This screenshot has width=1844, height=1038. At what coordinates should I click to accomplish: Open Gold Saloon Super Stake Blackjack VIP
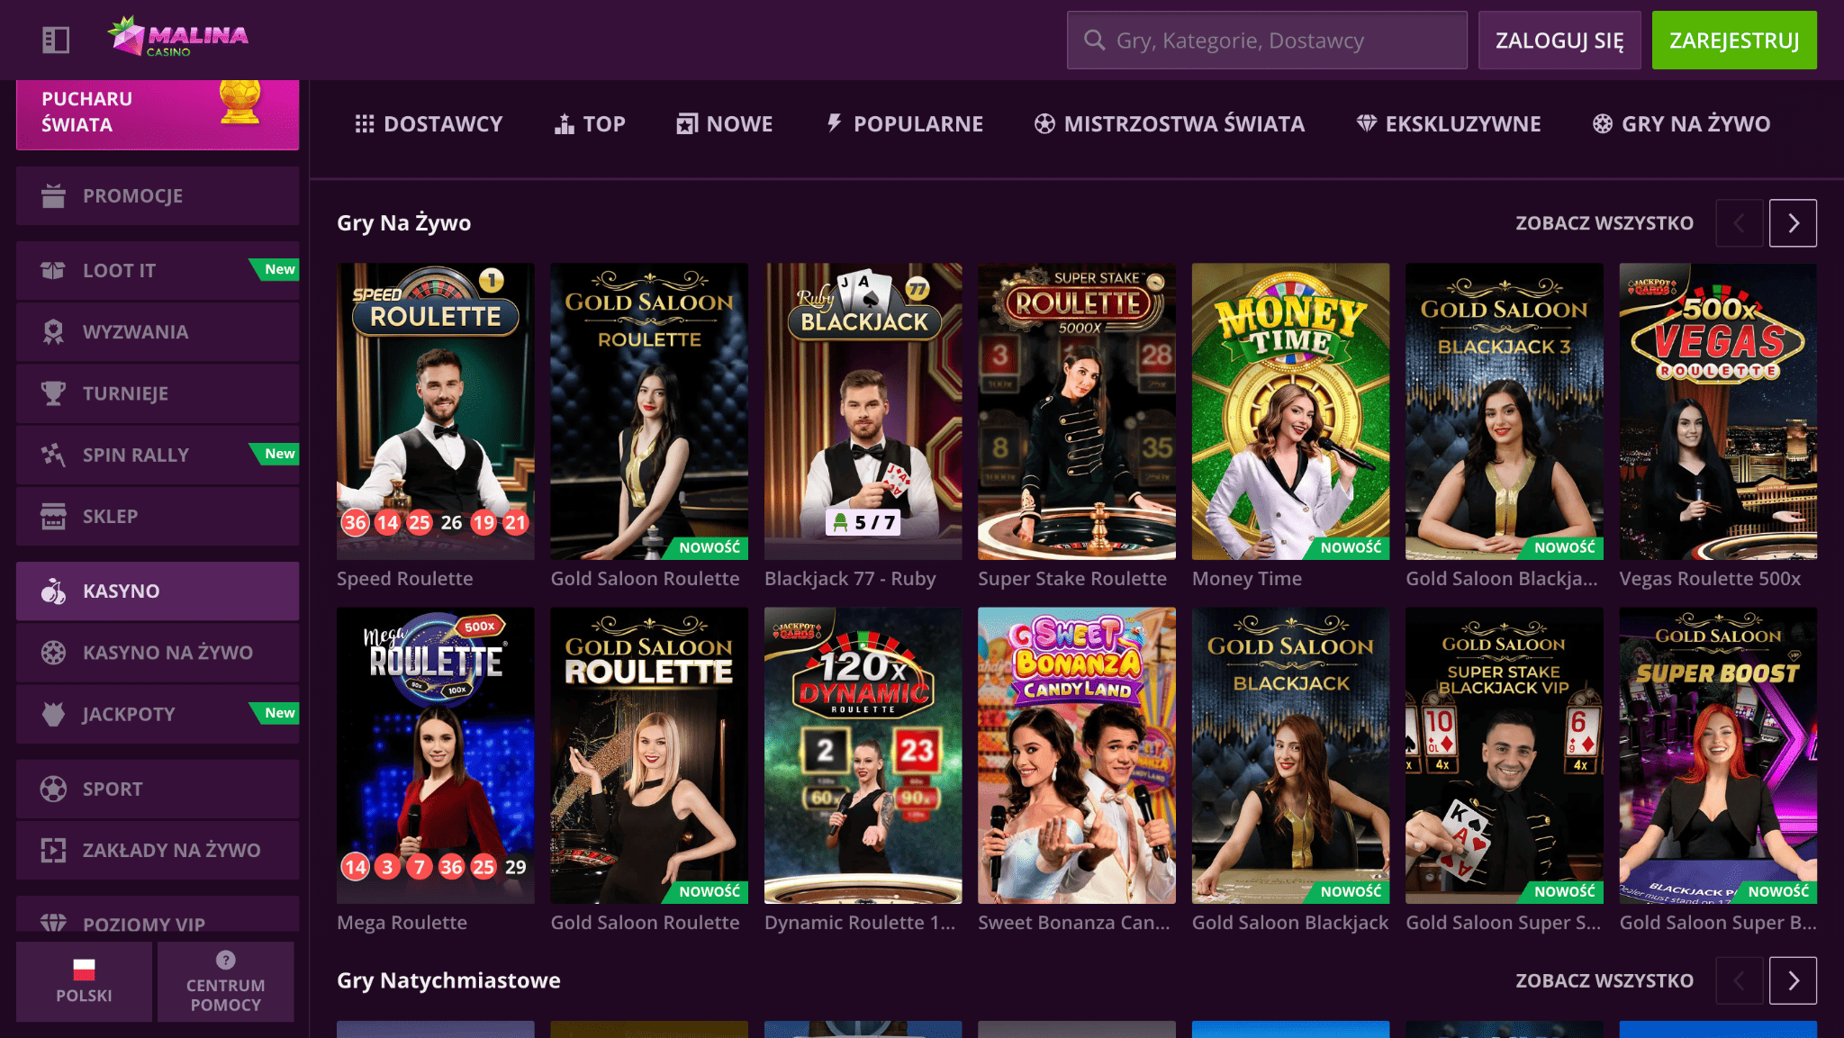tap(1505, 755)
